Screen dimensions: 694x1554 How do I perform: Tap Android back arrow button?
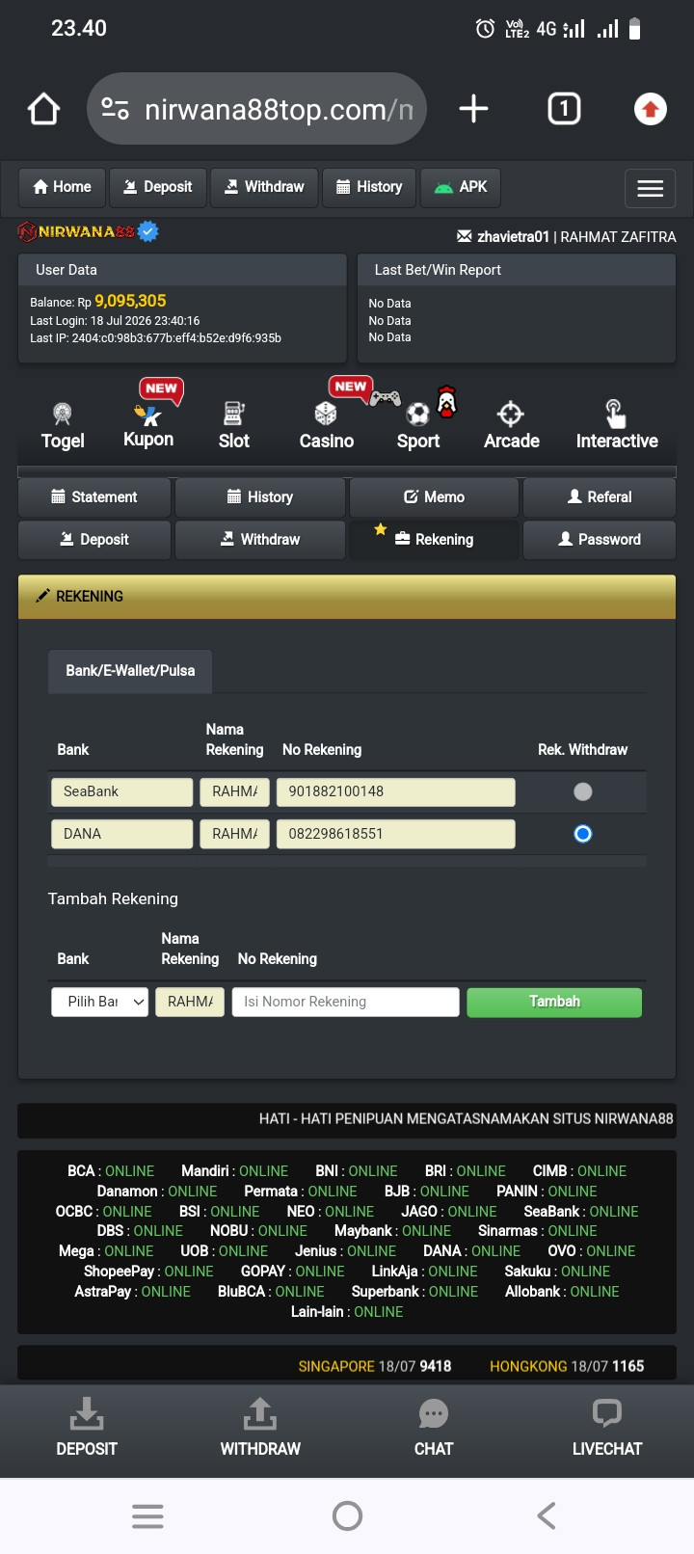coord(547,1516)
